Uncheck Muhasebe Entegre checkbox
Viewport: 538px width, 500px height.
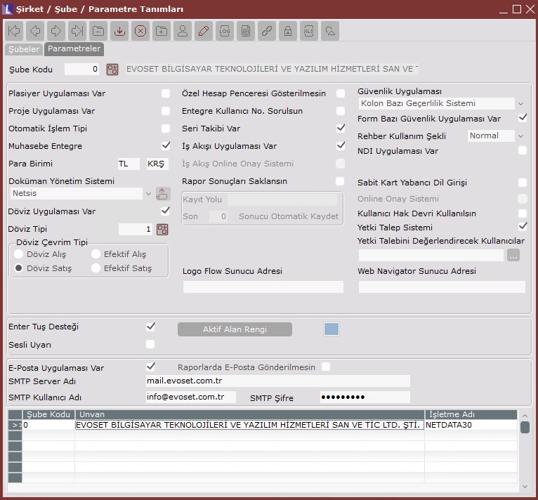166,145
